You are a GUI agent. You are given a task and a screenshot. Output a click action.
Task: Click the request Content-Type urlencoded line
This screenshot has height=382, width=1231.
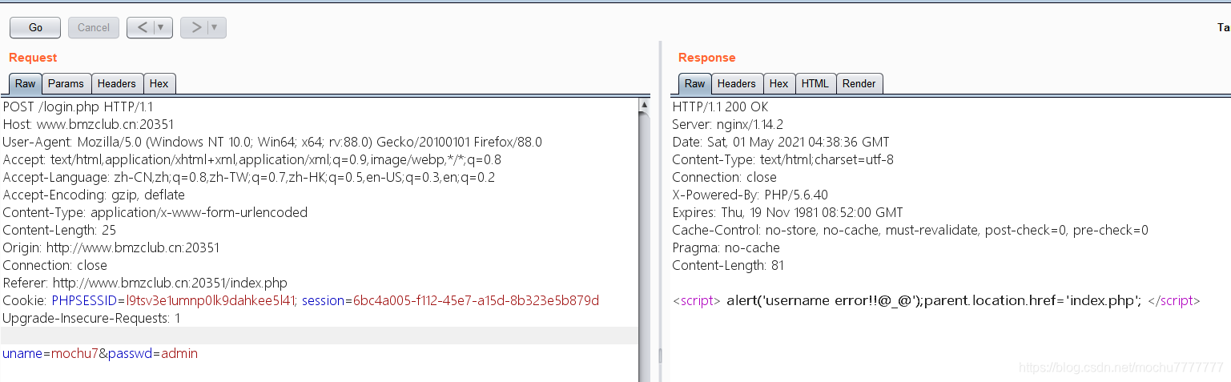click(x=155, y=212)
